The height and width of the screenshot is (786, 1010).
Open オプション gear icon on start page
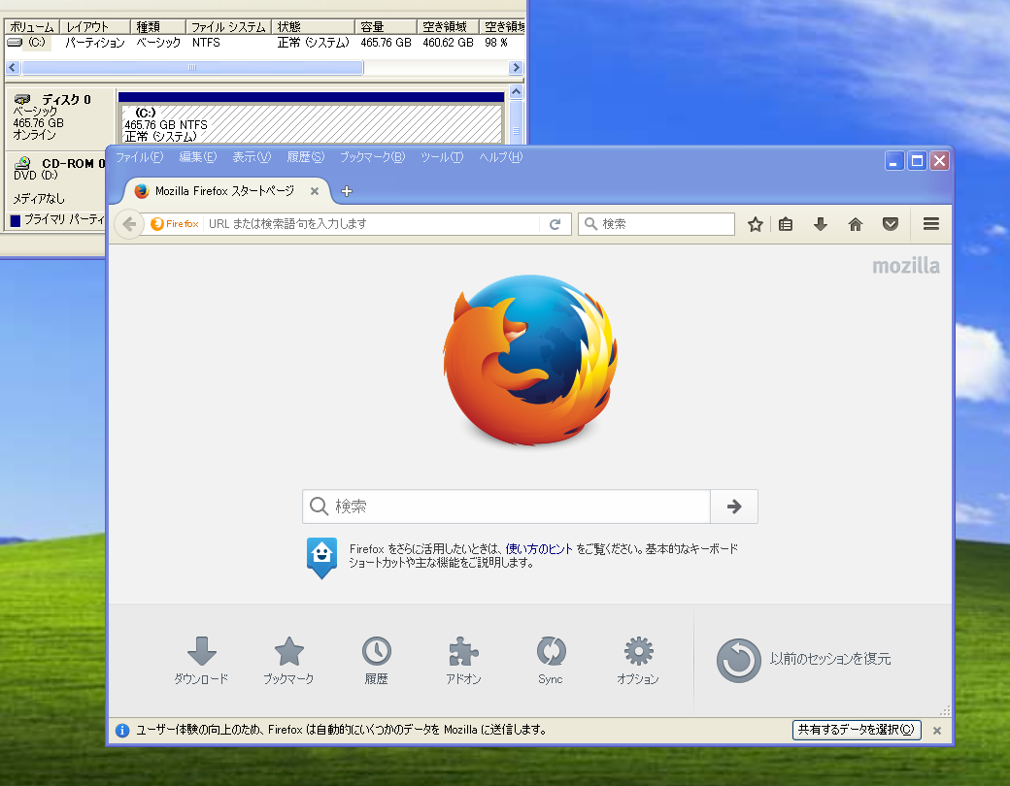point(638,661)
